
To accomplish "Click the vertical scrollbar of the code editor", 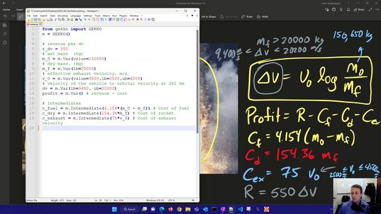I will [x=197, y=81].
